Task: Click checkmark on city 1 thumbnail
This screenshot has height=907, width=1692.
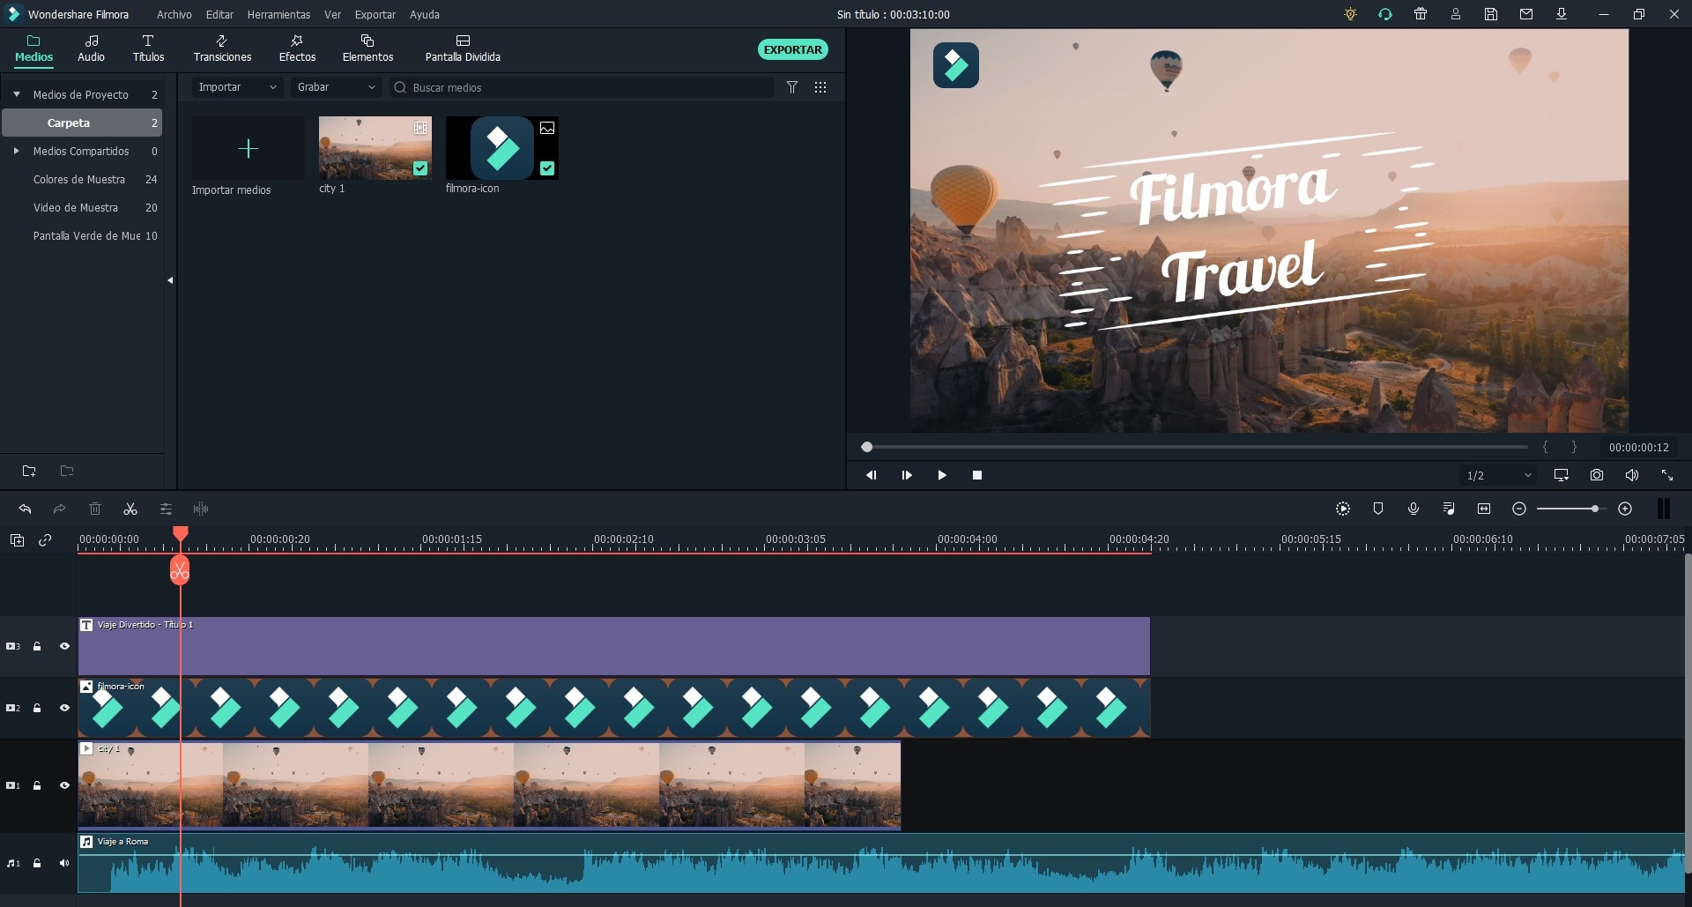Action: 420,168
